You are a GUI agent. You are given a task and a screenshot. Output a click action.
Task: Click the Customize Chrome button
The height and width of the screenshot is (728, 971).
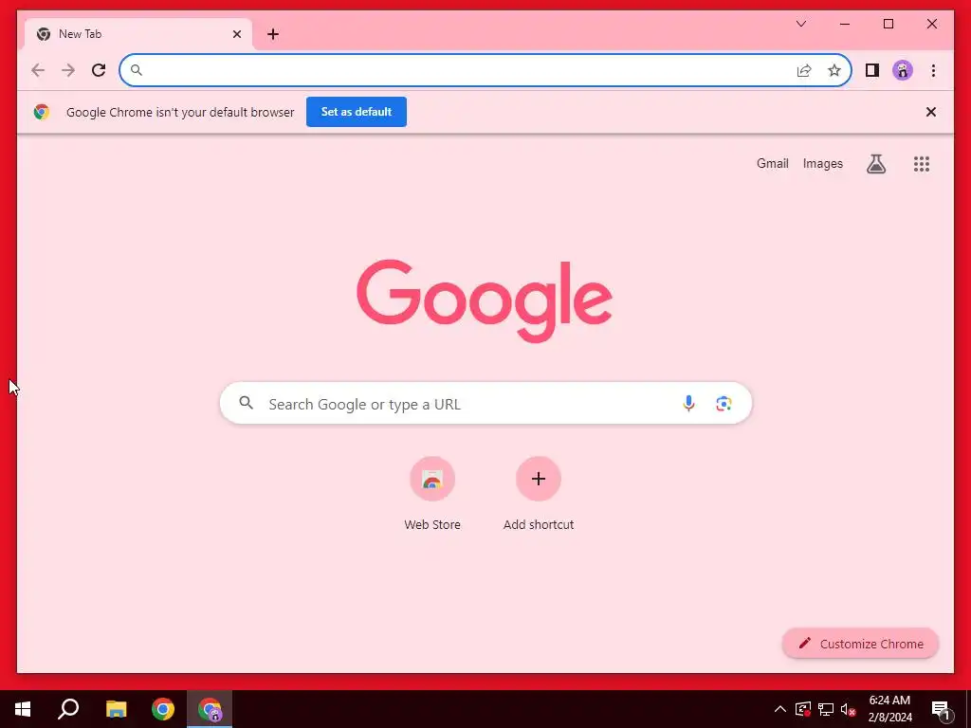tap(860, 644)
